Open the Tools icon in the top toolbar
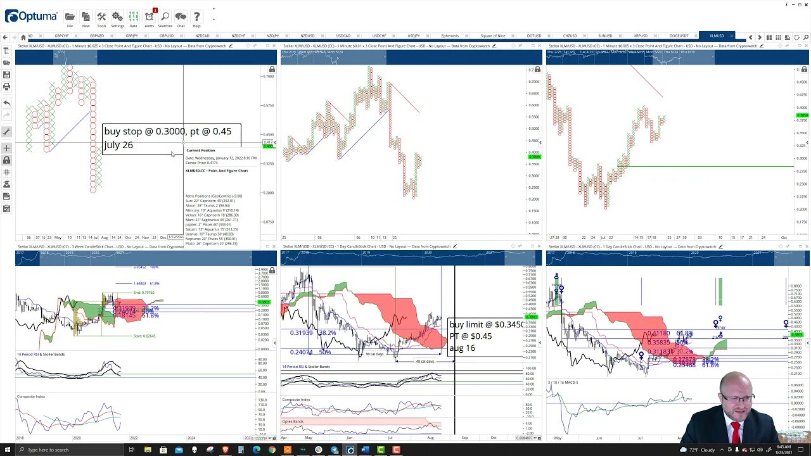This screenshot has width=811, height=456. click(x=101, y=19)
